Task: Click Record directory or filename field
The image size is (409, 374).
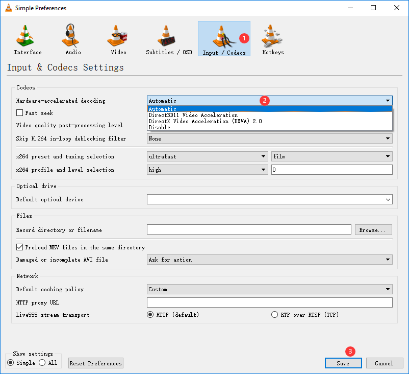Action: (x=249, y=230)
